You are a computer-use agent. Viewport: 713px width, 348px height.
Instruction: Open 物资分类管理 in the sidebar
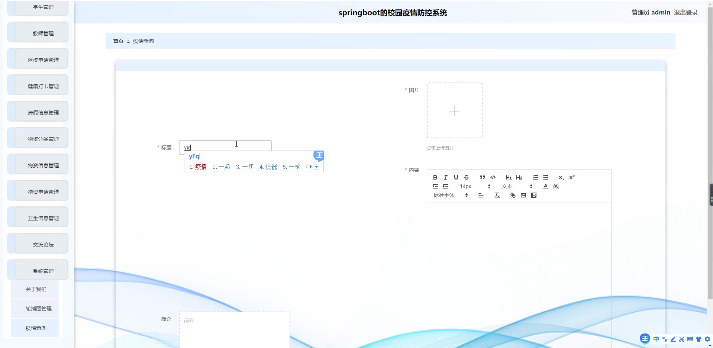click(38, 138)
